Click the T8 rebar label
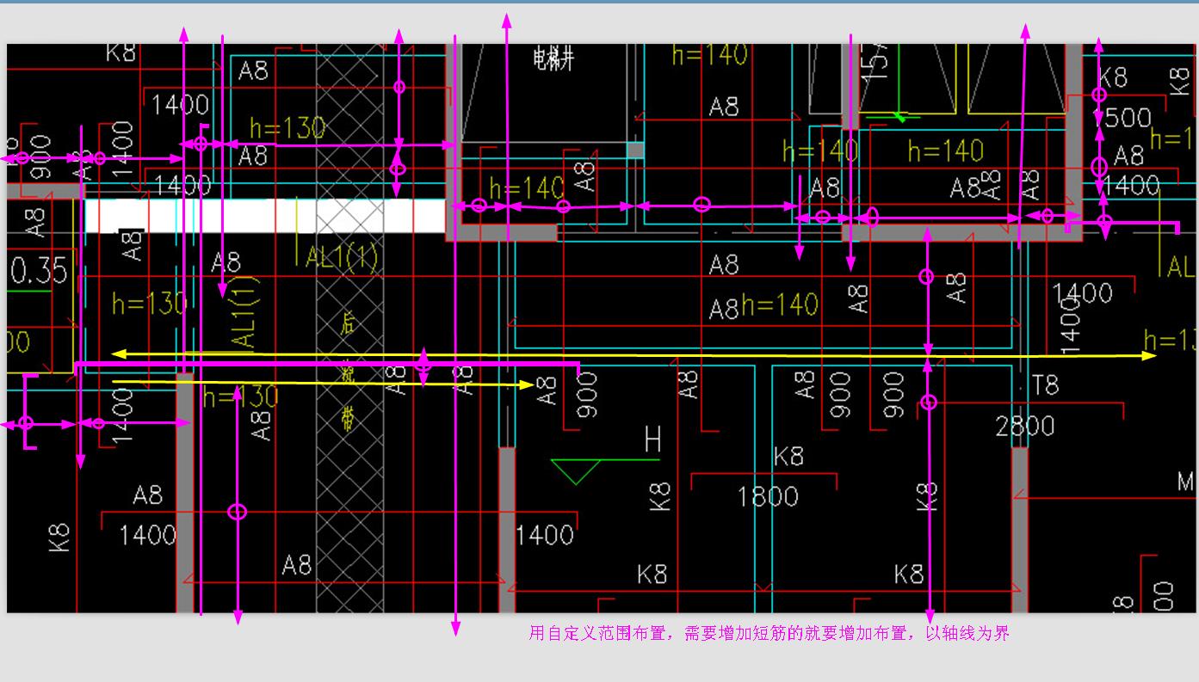The width and height of the screenshot is (1199, 682). pos(1045,385)
